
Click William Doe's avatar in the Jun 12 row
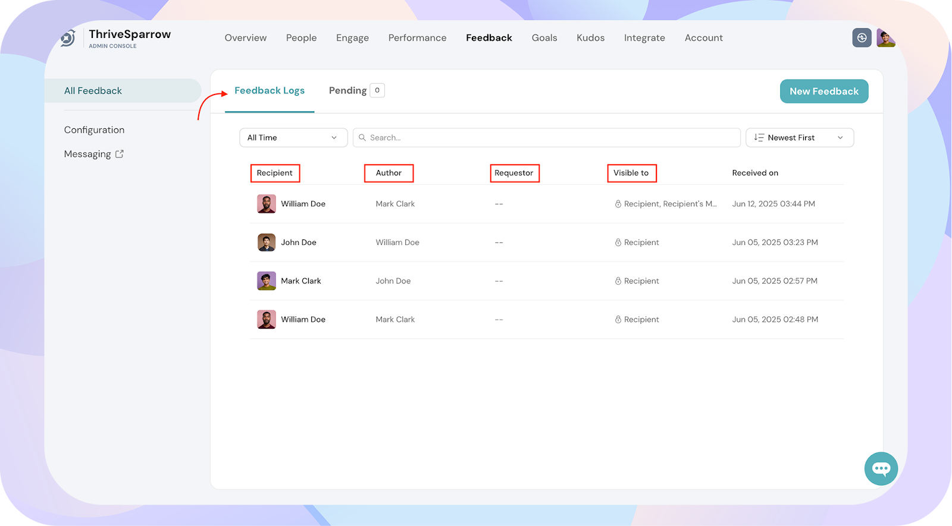pos(267,204)
